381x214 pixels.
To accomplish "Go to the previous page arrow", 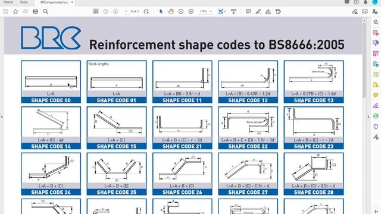I will click(105, 11).
